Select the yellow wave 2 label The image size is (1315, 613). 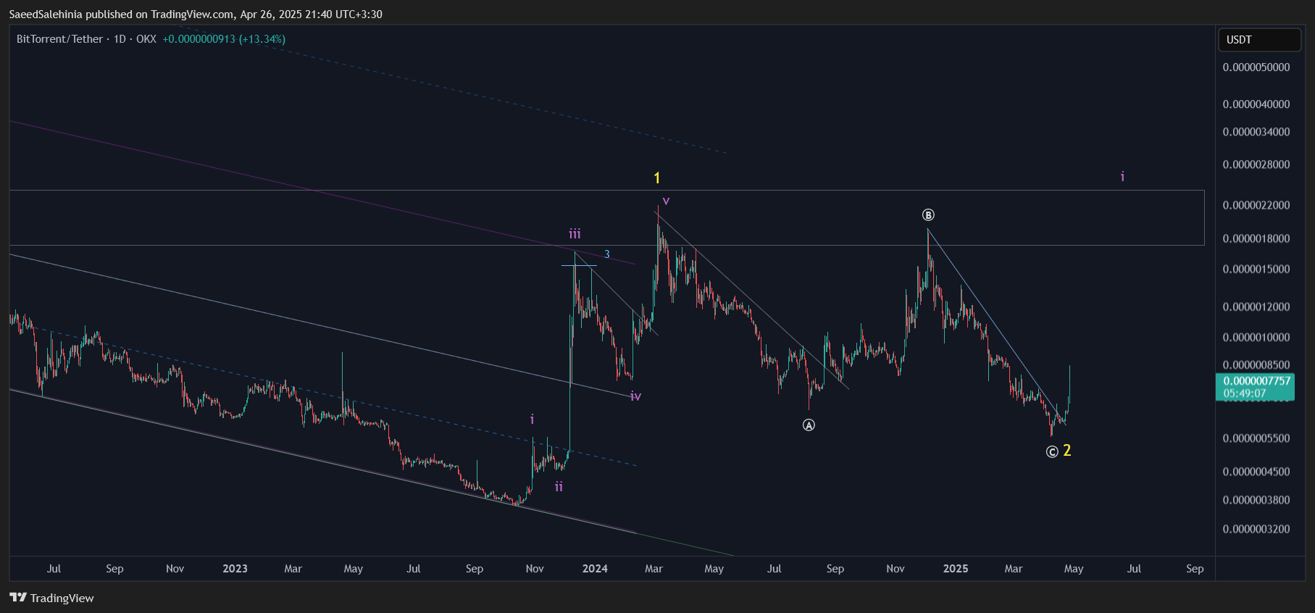pyautogui.click(x=1066, y=451)
